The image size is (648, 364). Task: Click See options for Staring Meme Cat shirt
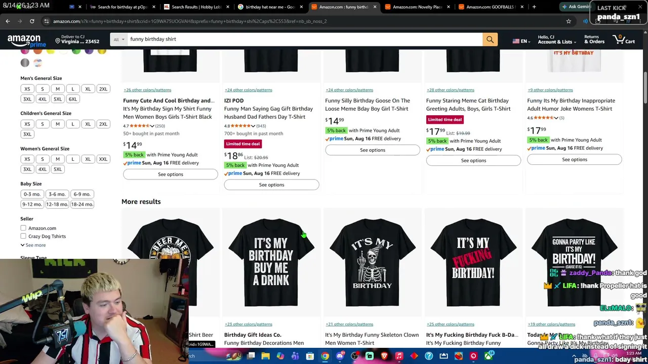coord(473,161)
